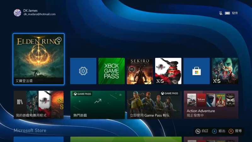Click the Y 搜尋 search button
Viewport: 252px width, 142px height.
(x=235, y=131)
